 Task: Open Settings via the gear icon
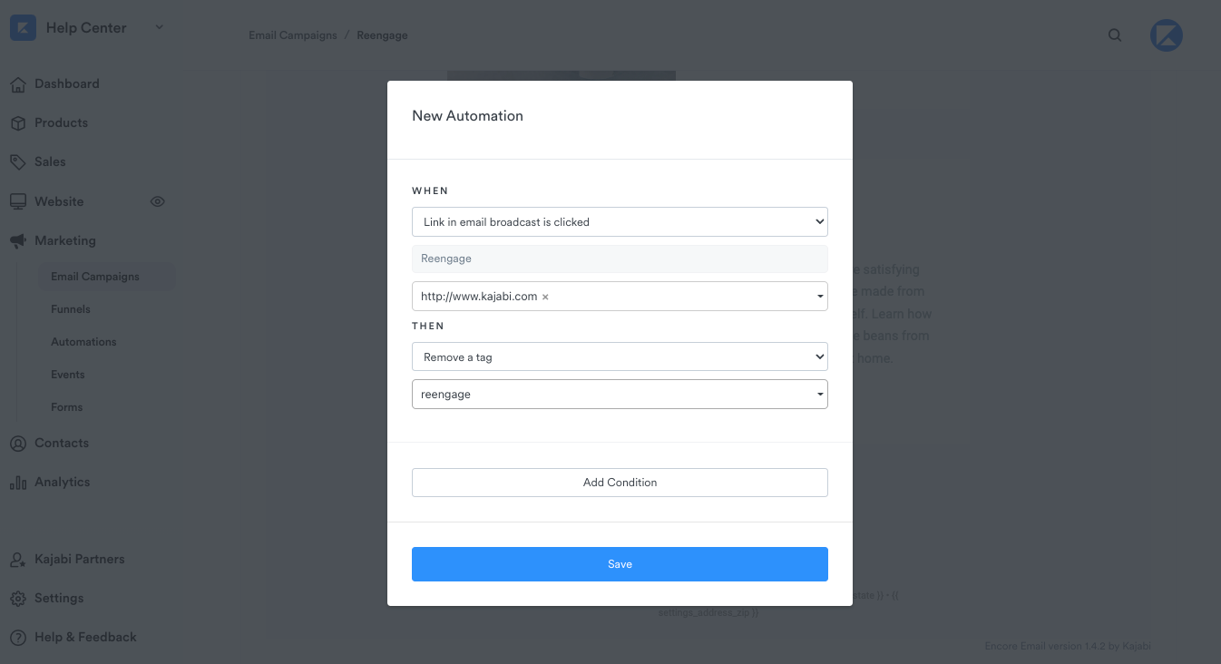[x=18, y=598]
